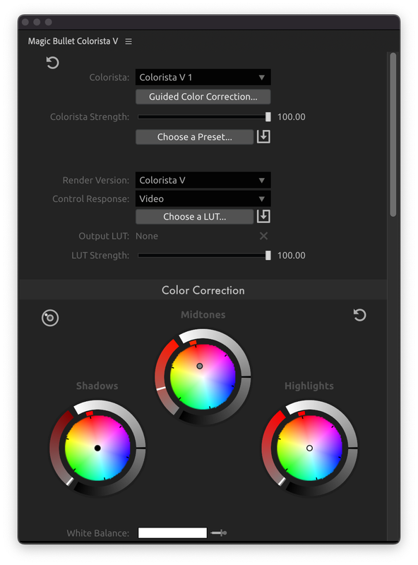Viewport: 418px width, 565px height.
Task: Click the Highlights label
Action: tap(309, 386)
